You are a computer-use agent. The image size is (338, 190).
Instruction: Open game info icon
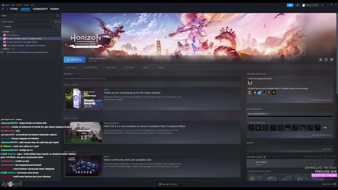pos(326,60)
